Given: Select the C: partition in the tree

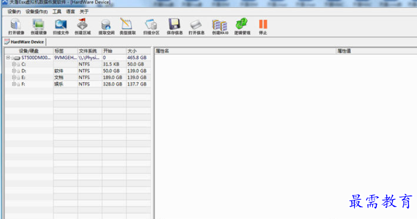Looking at the screenshot, I should 23,64.
